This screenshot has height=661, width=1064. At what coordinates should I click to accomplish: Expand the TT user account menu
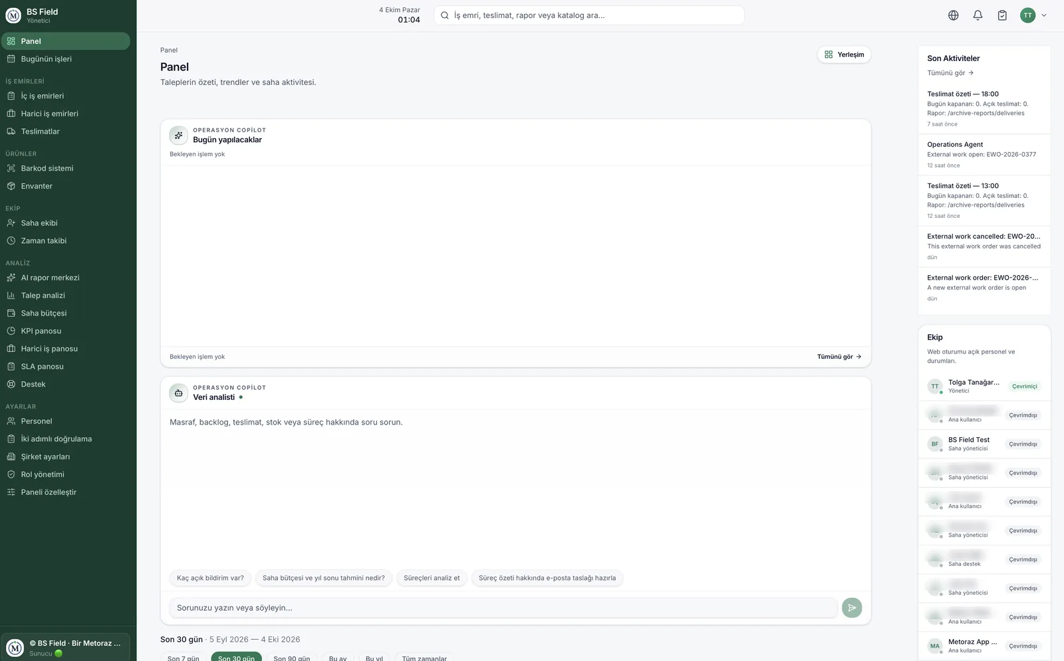pyautogui.click(x=1033, y=15)
